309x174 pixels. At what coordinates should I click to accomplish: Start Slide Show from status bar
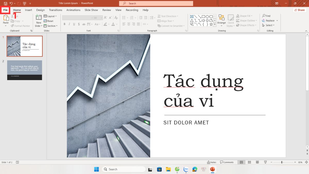click(265, 162)
